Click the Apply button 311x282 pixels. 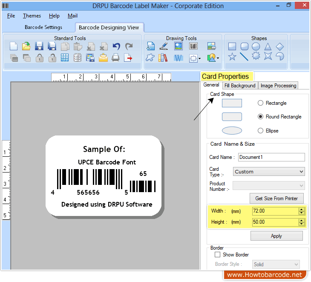click(276, 236)
